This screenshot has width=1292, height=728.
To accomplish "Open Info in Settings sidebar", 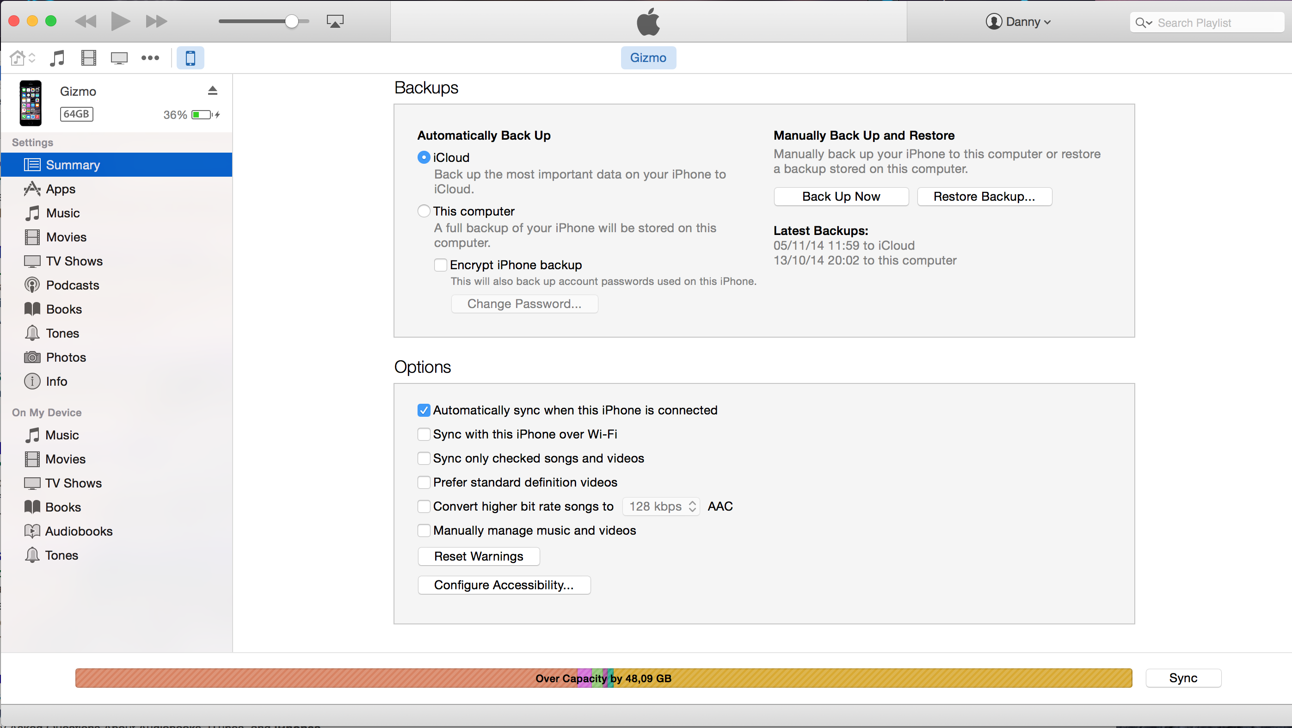I will tap(117, 381).
